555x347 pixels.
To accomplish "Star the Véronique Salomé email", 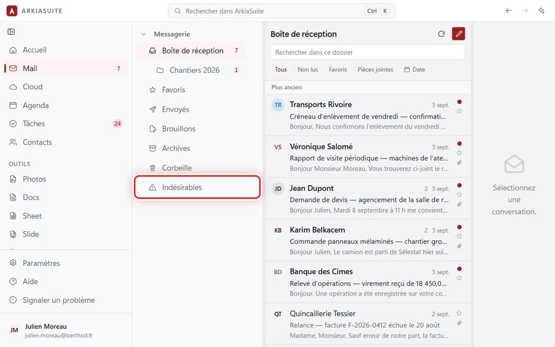I will (459, 153).
